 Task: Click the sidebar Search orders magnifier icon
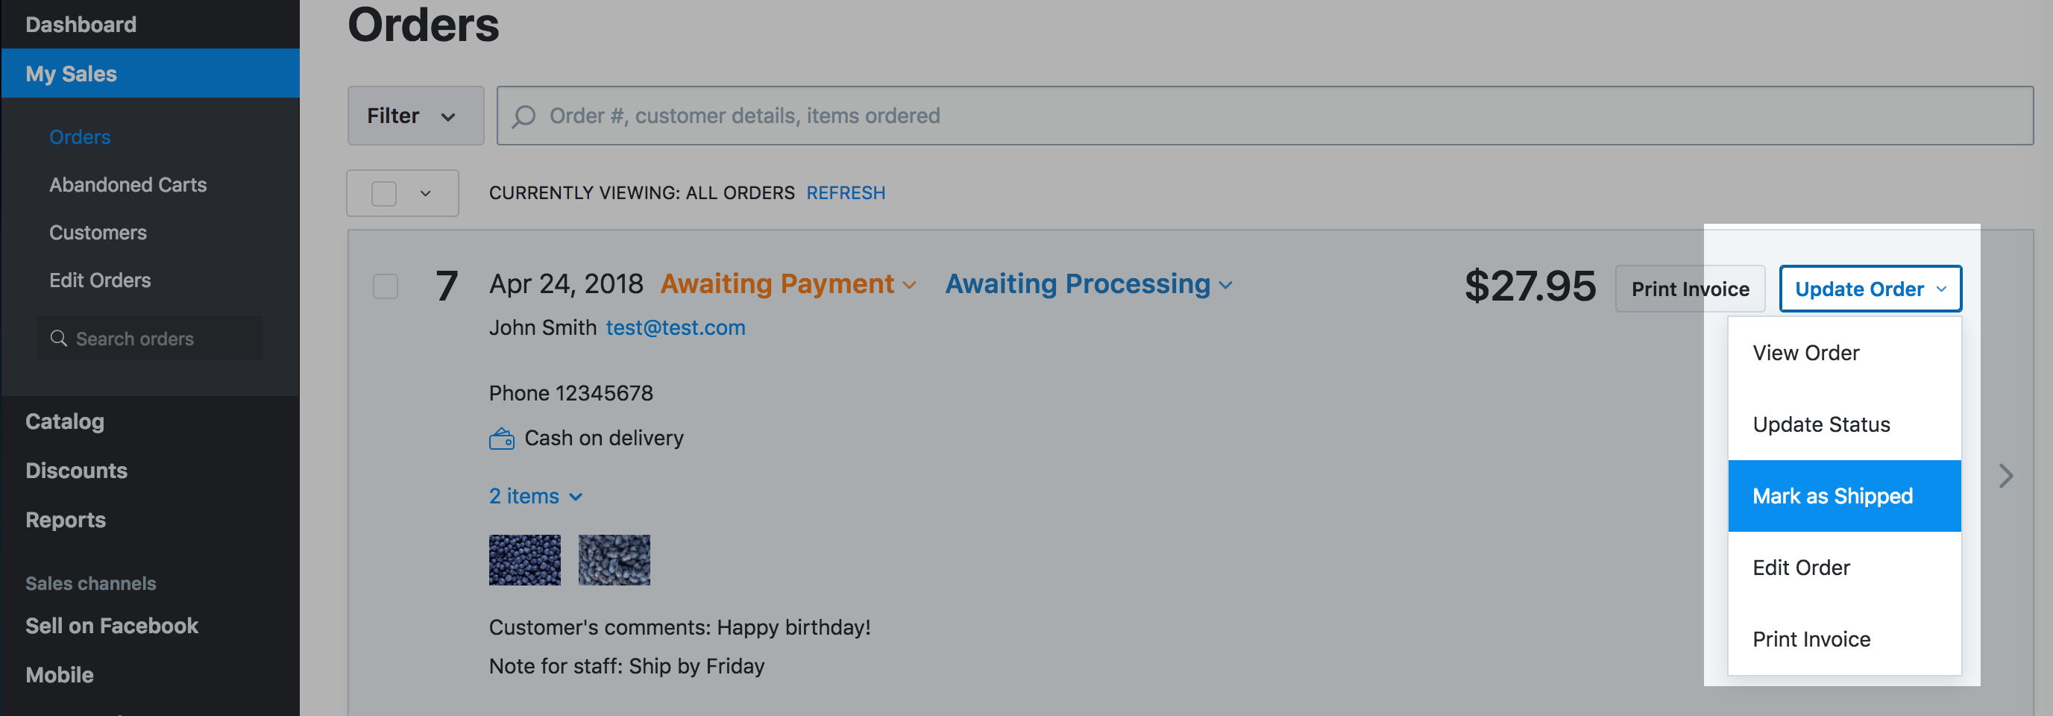click(58, 338)
